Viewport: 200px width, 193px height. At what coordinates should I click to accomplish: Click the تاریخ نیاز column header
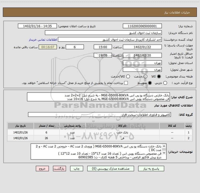tap(21, 126)
